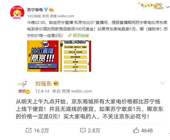170x140 pixels.
Task: Click the crown badge next to 刘强东
Action: [56, 83]
